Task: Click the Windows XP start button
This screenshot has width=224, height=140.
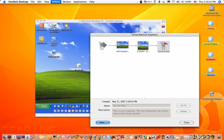Action: click(43, 106)
